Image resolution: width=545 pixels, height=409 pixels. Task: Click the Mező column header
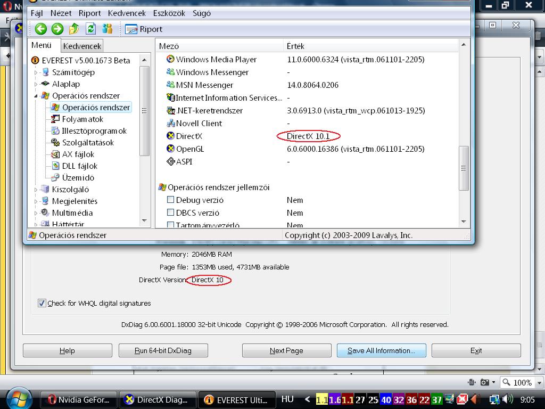click(x=220, y=46)
